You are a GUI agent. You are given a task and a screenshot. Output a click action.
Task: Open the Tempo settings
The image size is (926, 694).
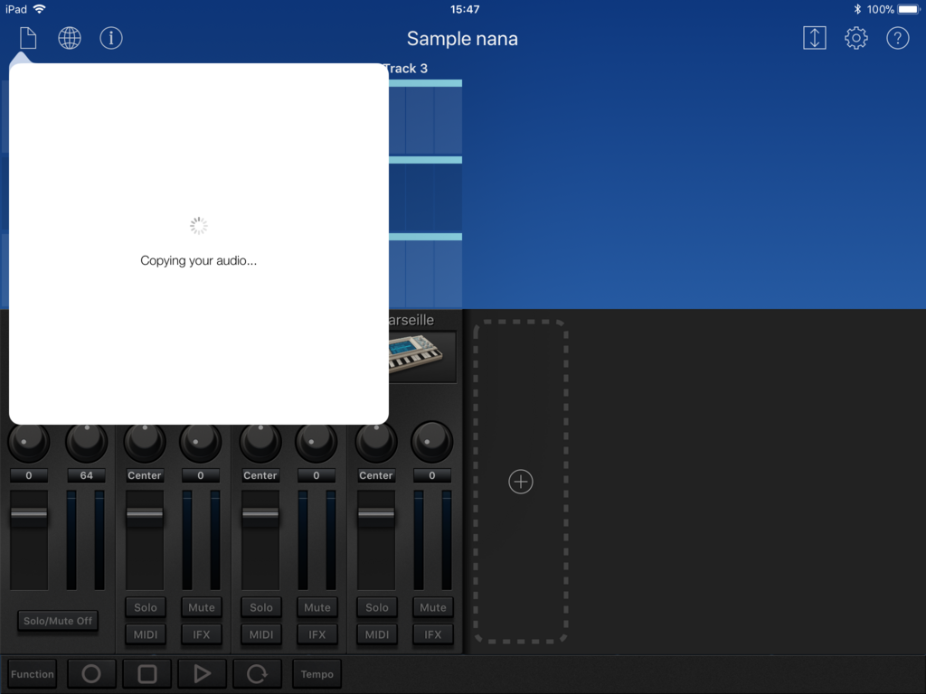pyautogui.click(x=317, y=674)
